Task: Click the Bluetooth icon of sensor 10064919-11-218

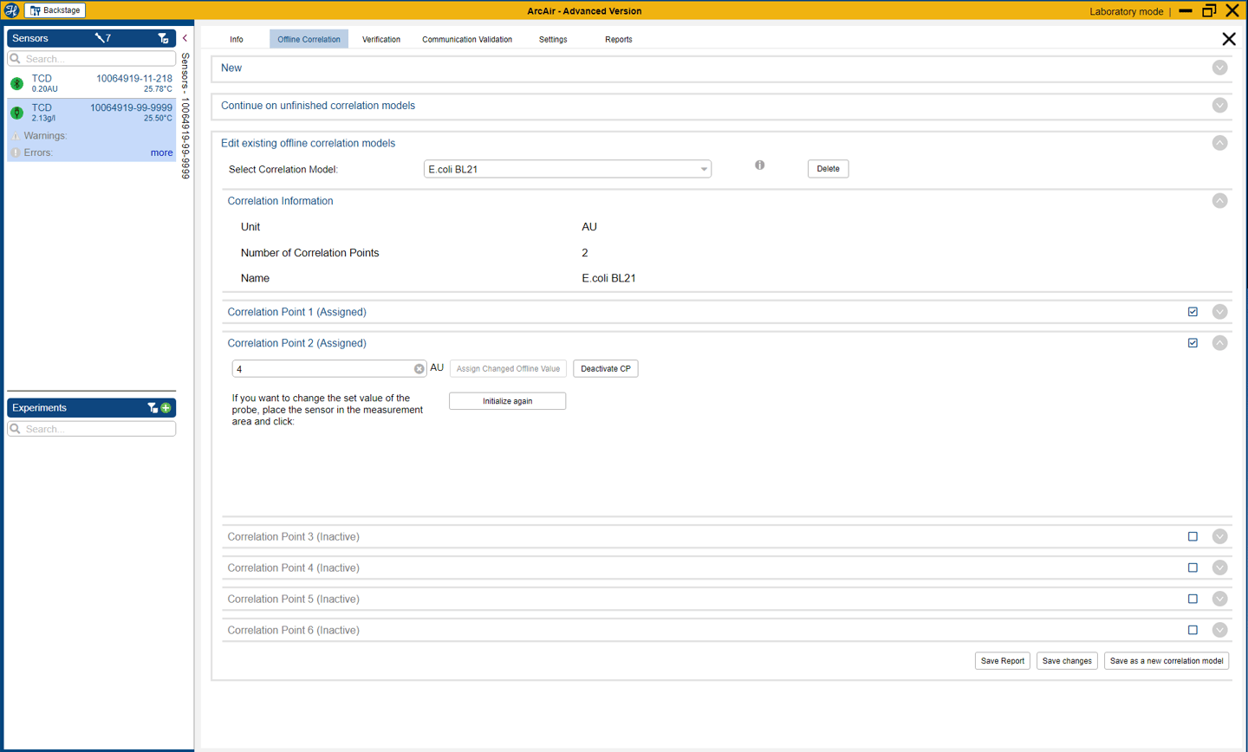Action: 16,84
